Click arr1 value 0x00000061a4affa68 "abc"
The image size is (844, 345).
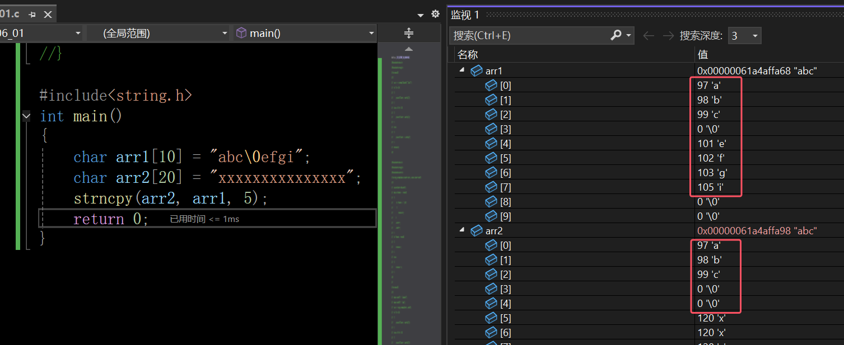[x=757, y=70]
